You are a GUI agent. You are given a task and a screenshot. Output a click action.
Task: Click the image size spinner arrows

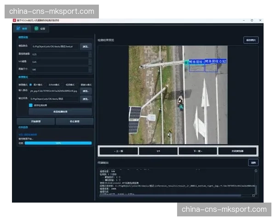click(90, 70)
